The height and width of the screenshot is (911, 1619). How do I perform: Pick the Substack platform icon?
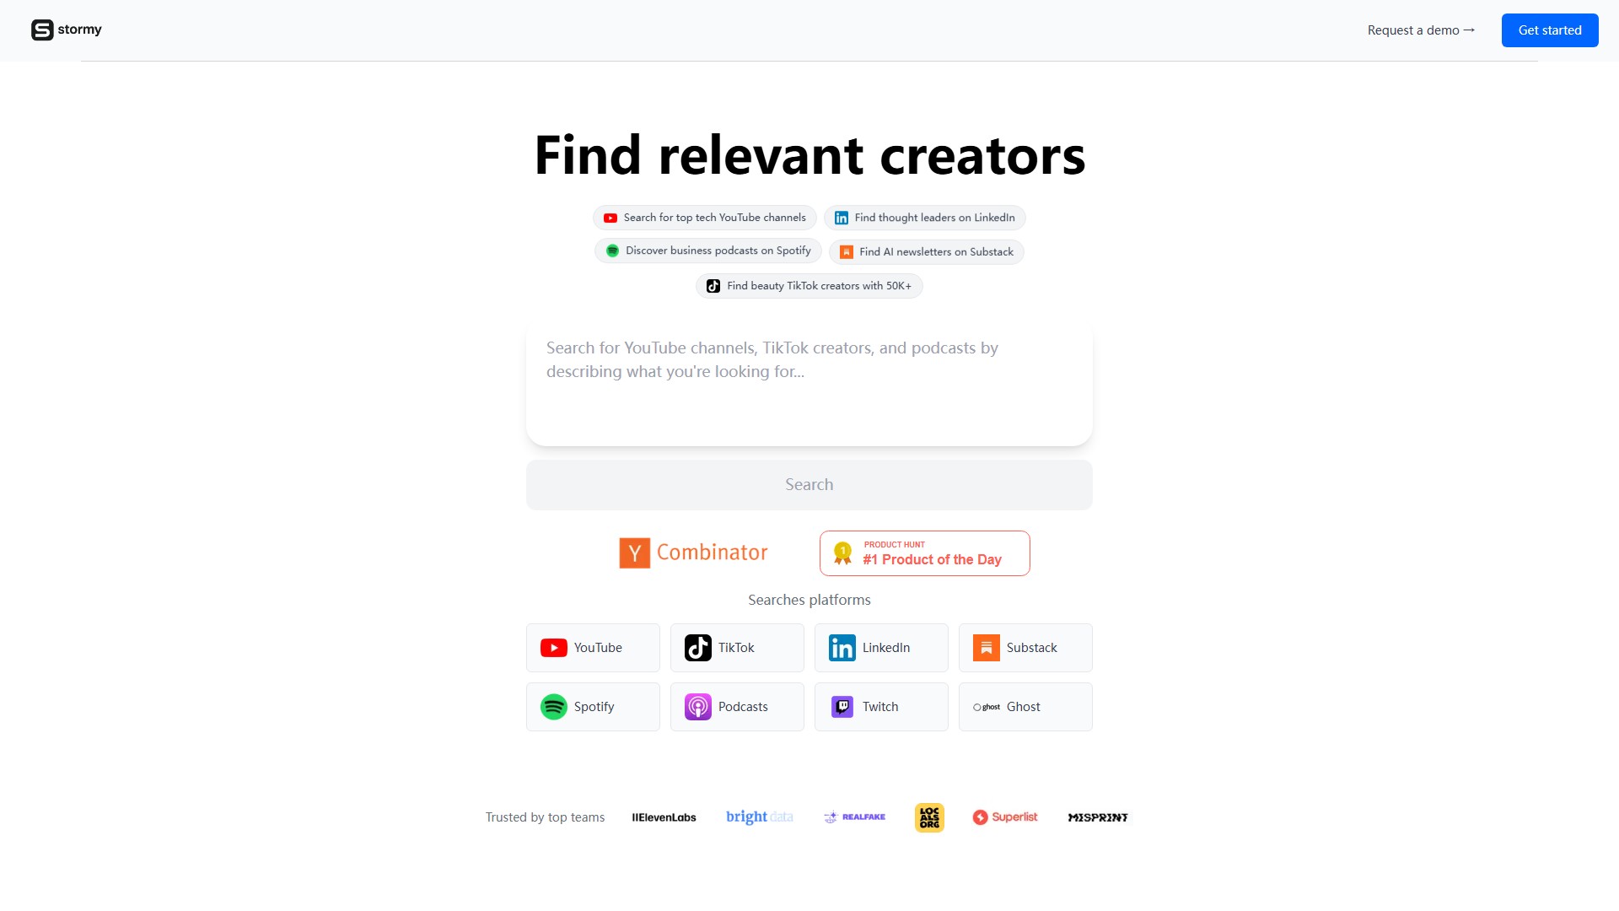point(986,648)
